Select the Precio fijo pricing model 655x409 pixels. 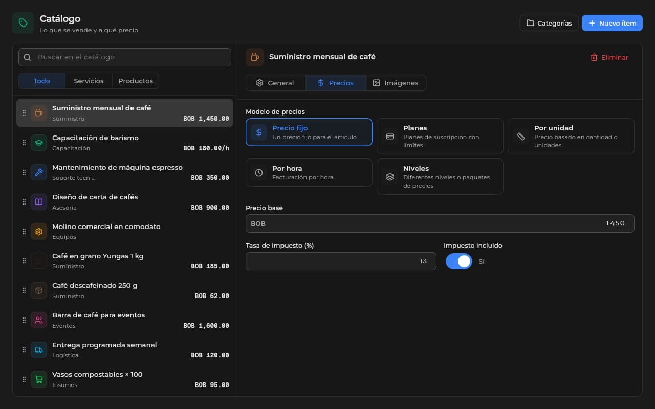(x=309, y=132)
